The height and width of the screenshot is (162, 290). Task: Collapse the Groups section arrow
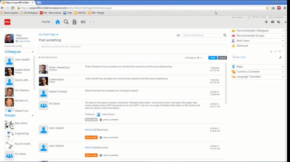point(32,116)
